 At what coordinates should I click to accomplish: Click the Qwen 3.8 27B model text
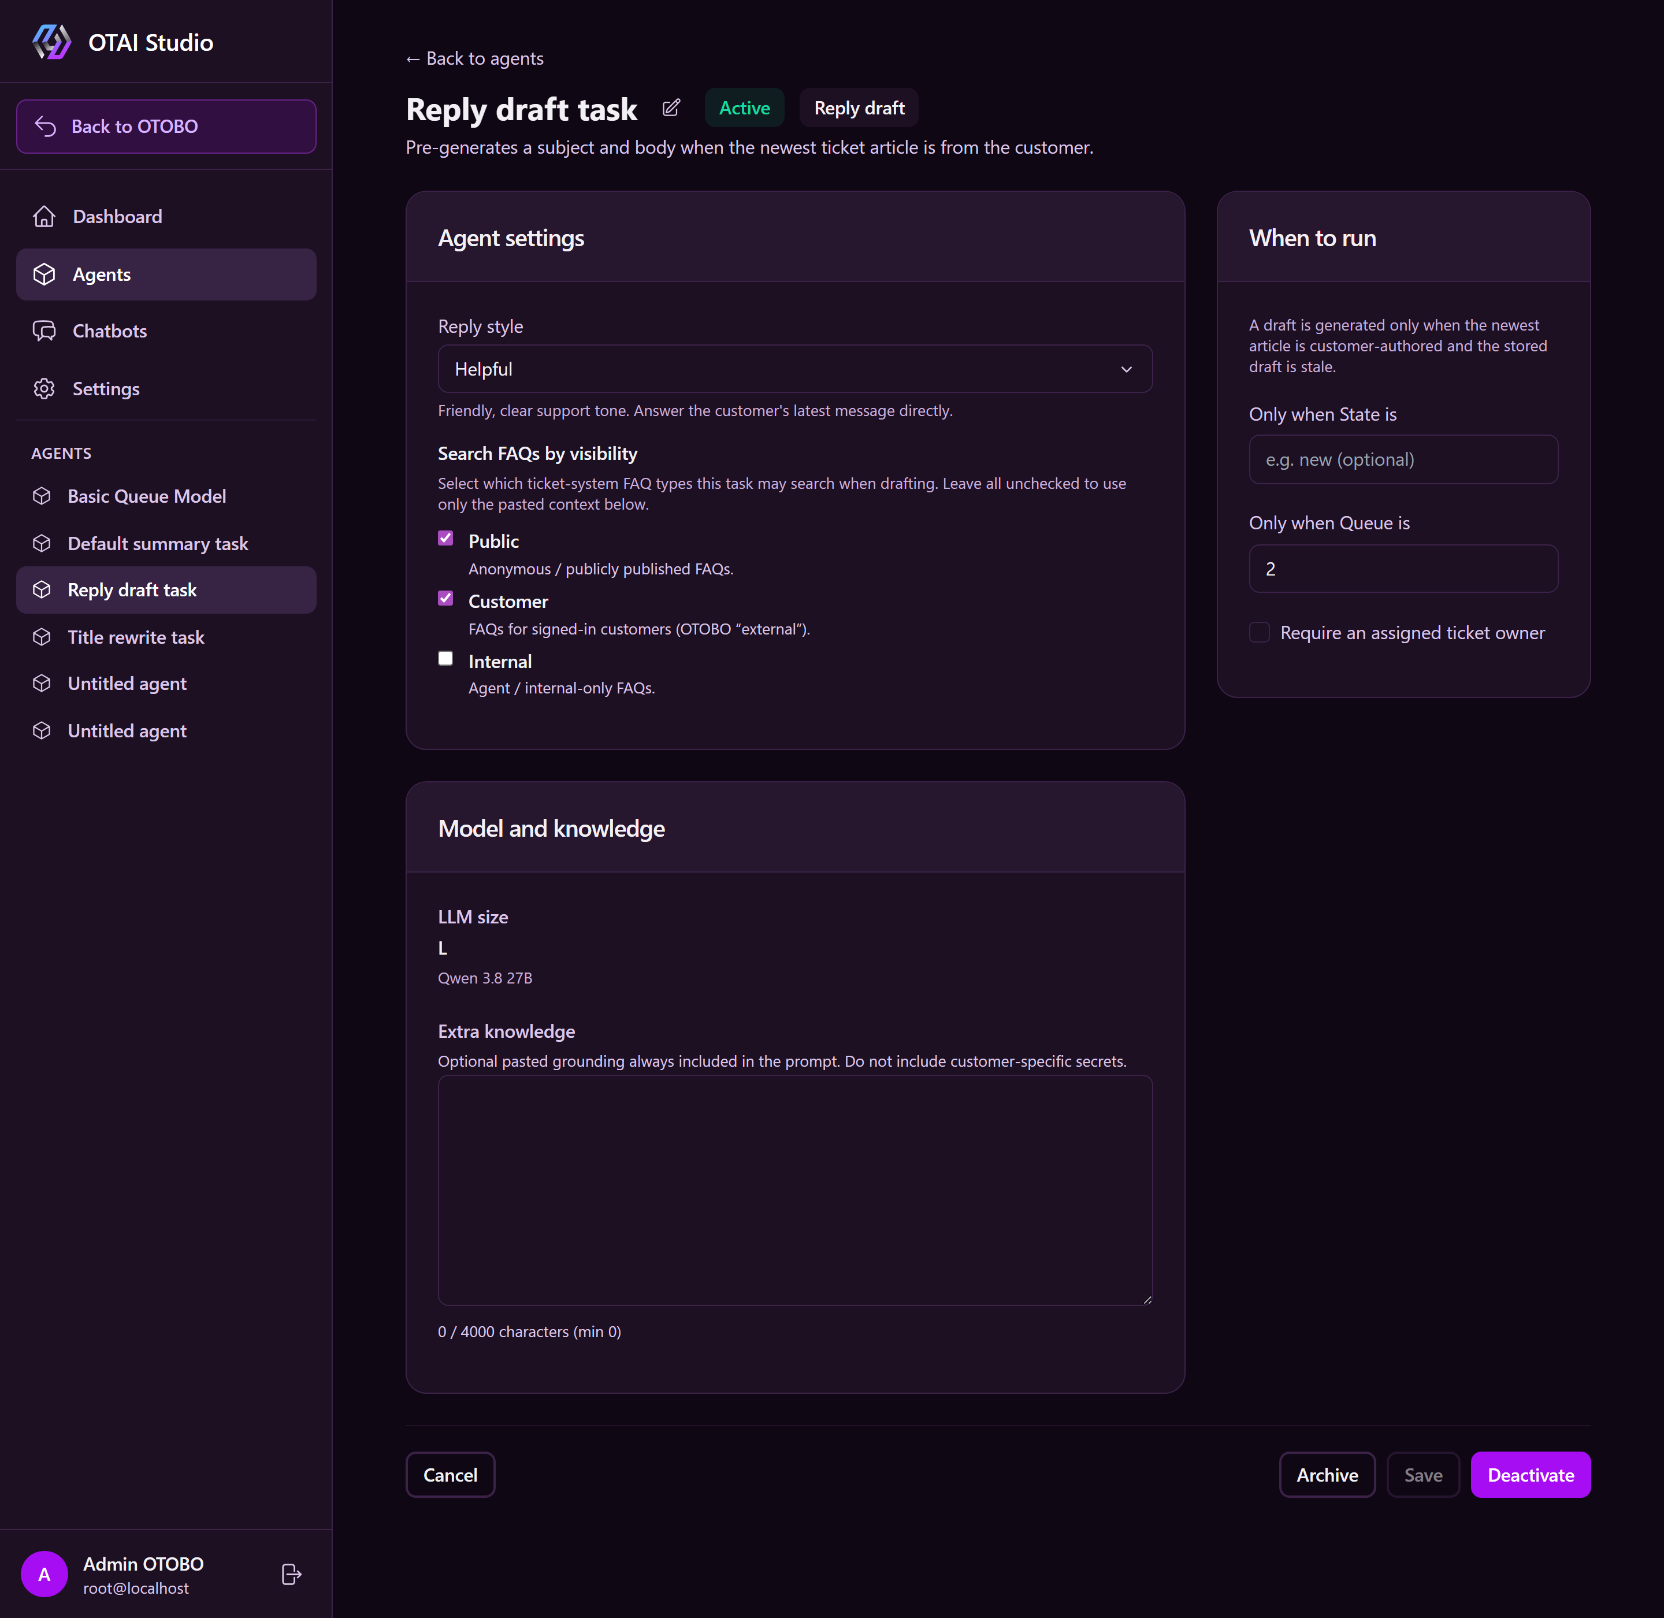coord(485,978)
